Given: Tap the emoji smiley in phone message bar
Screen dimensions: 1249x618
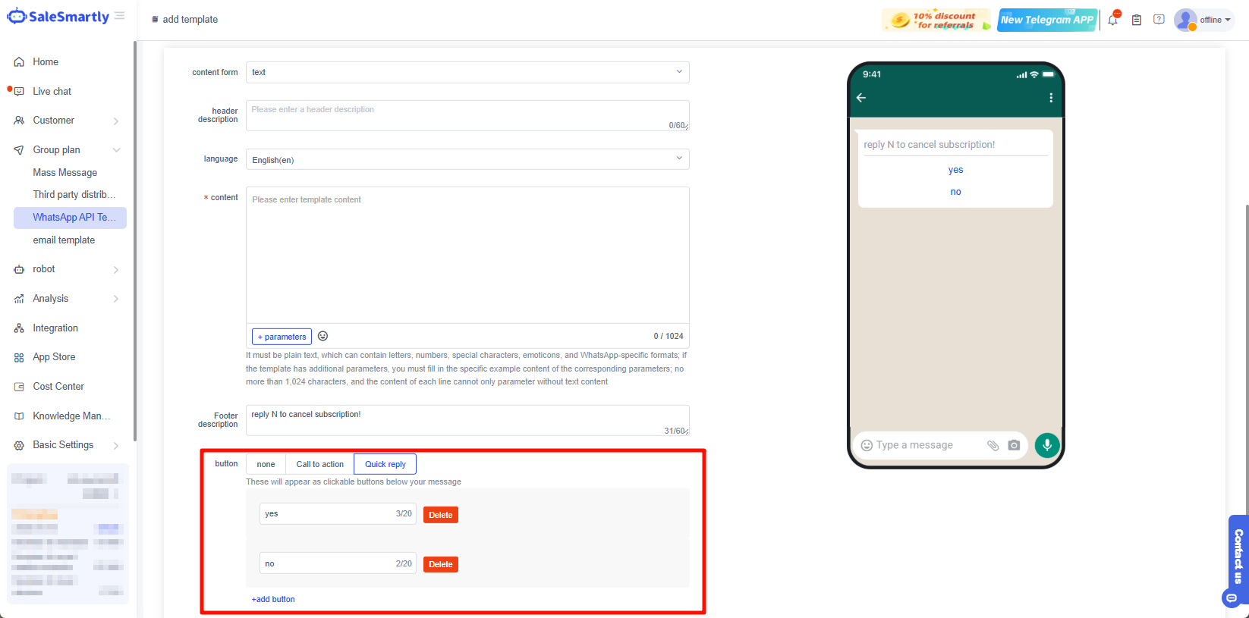Looking at the screenshot, I should [867, 445].
